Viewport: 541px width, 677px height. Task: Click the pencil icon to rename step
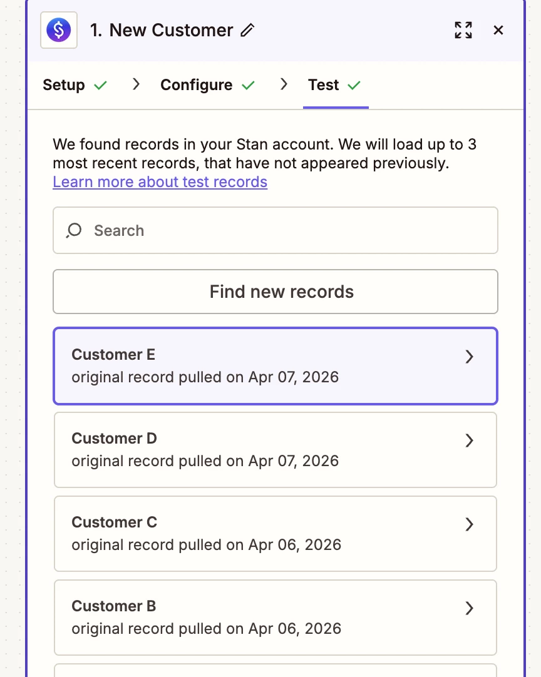pos(248,30)
